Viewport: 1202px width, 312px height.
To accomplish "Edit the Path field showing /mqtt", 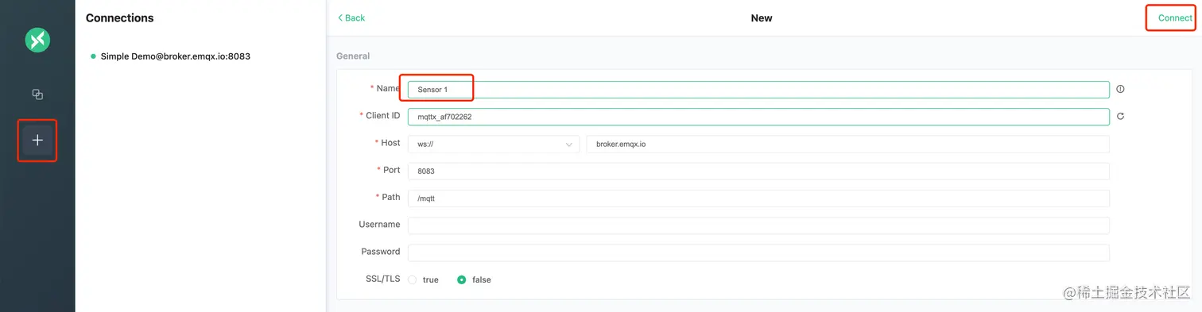I will pyautogui.click(x=758, y=198).
